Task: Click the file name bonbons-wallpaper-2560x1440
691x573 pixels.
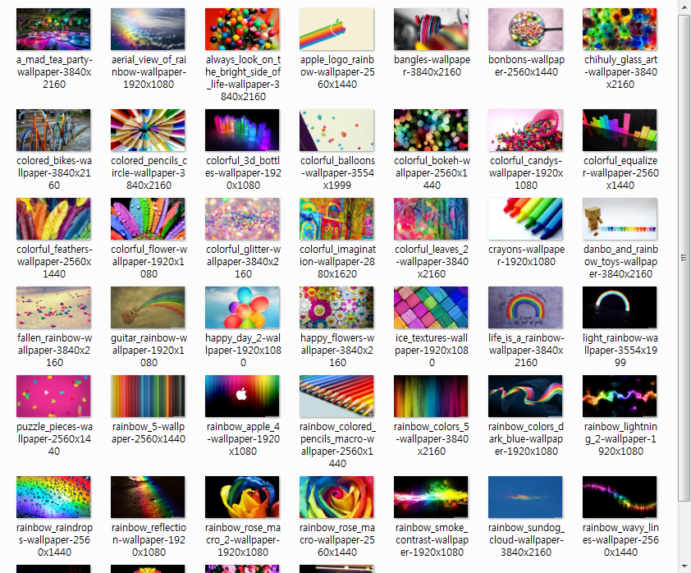Action: point(526,66)
